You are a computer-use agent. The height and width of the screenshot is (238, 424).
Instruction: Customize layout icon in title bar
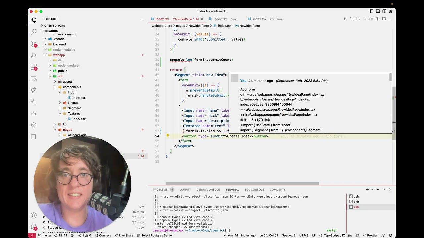coord(391,11)
